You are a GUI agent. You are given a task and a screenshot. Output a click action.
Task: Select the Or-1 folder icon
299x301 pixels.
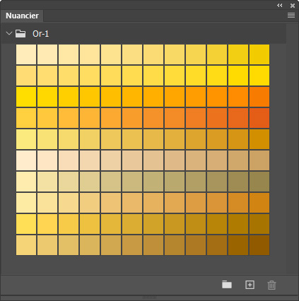[20, 33]
